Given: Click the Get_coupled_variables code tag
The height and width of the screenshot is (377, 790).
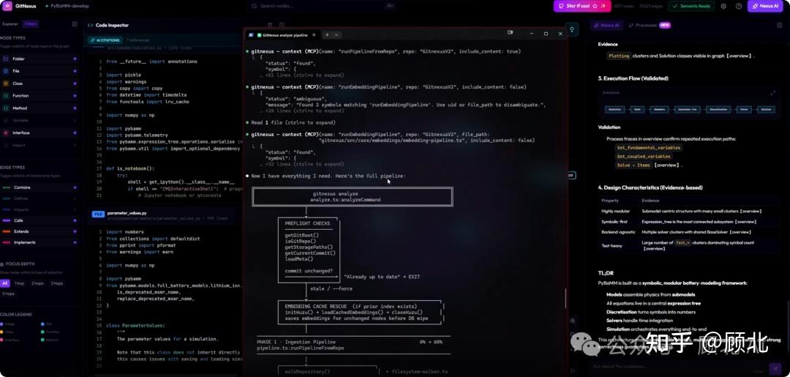Looking at the screenshot, I should pos(644,156).
